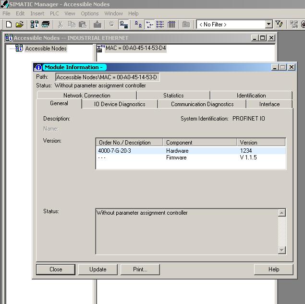Image resolution: width=305 pixels, height=304 pixels.
Task: Open the No Filter dropdown
Action: point(268,24)
